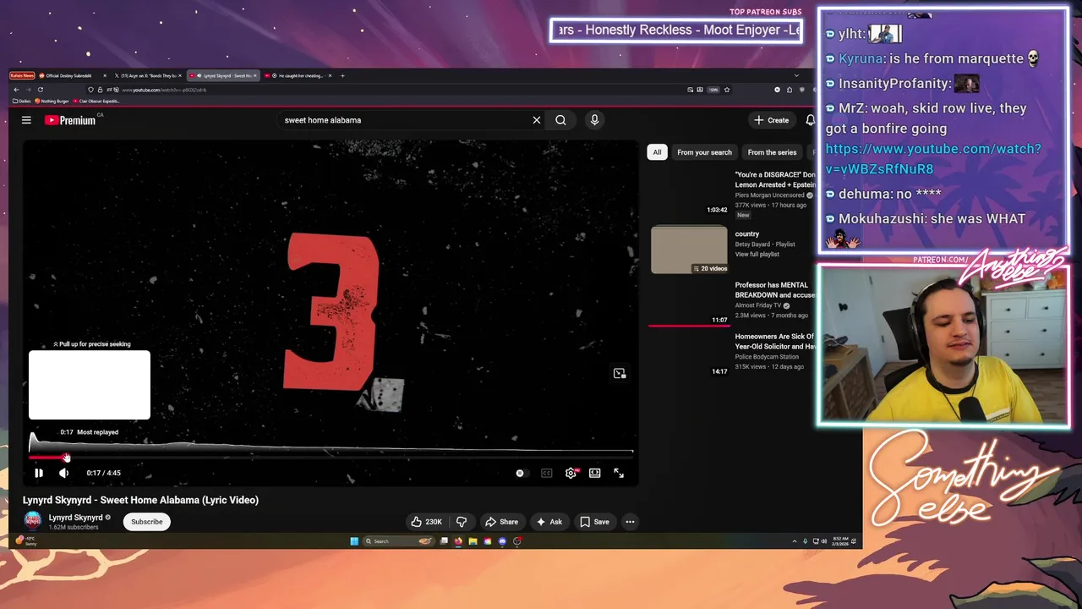
Task: Toggle closed captions (CC) in the player
Action: 546,473
